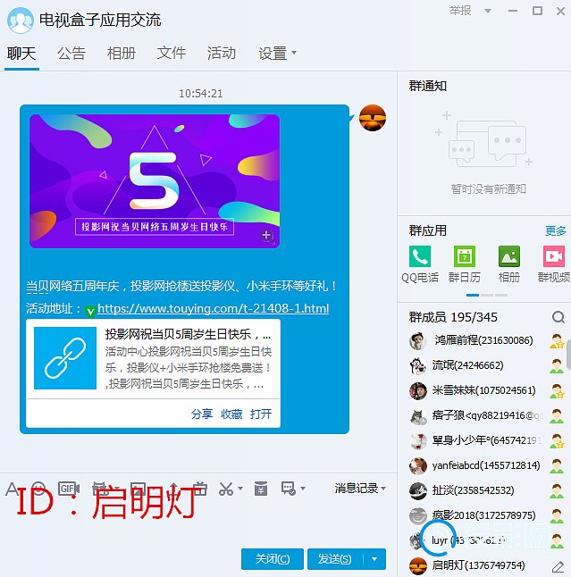Image resolution: width=571 pixels, height=577 pixels.
Task: Switch to the 聊天 tab
Action: pyautogui.click(x=21, y=54)
